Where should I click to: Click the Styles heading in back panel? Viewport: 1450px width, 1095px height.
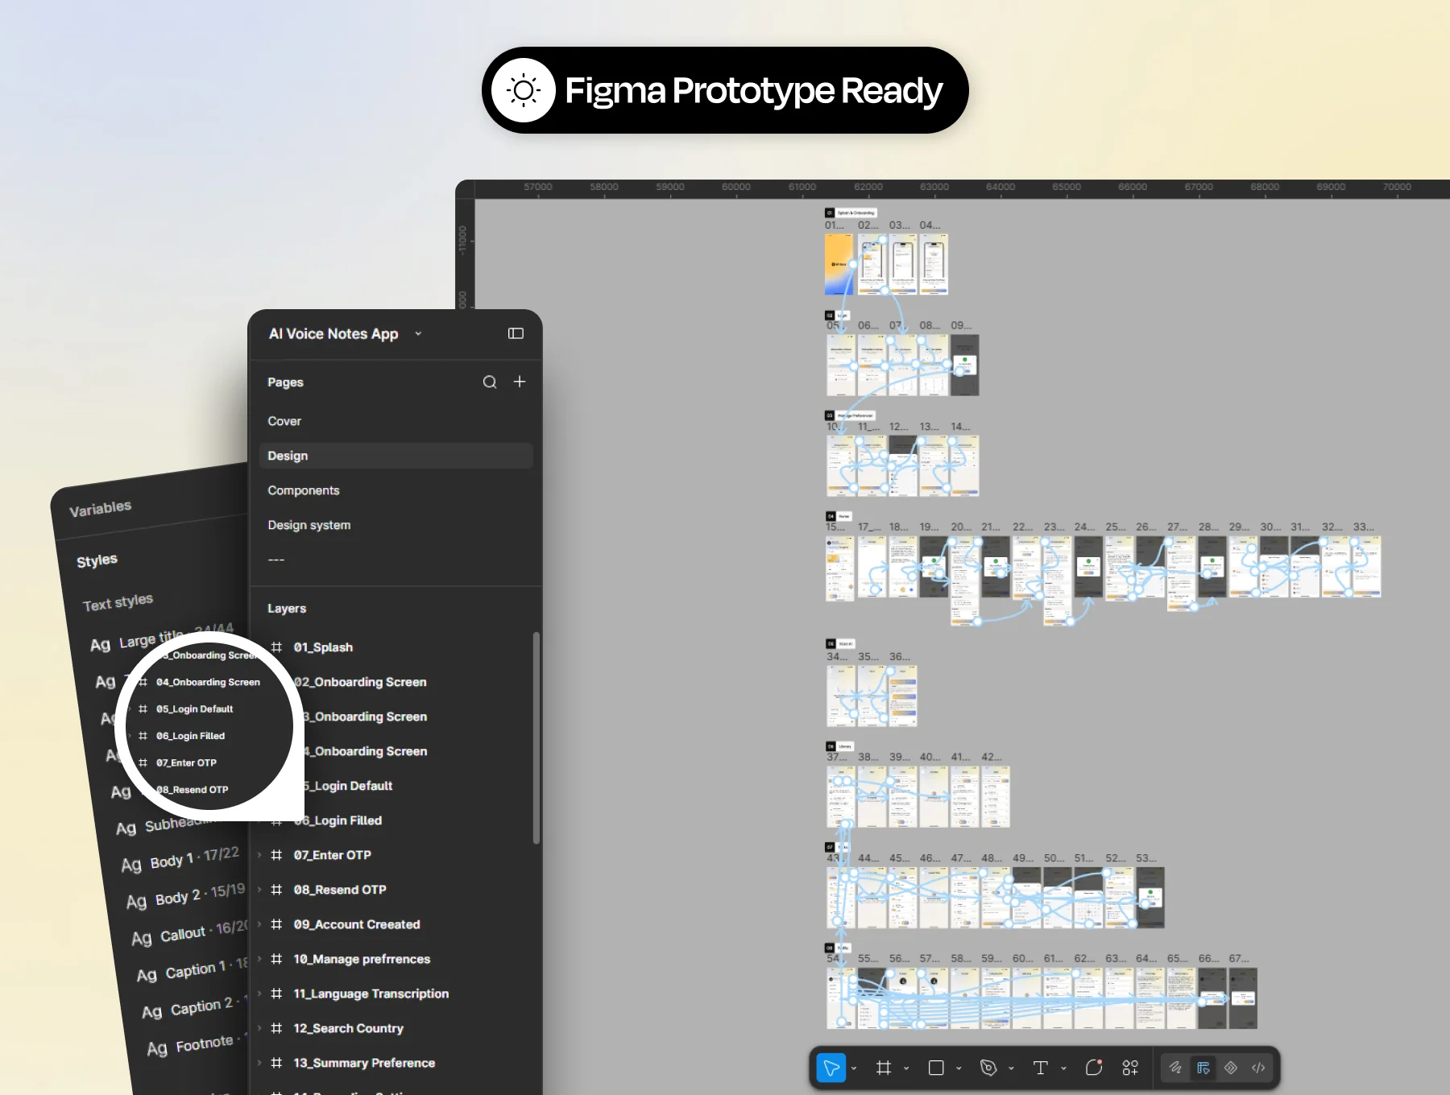pos(97,560)
